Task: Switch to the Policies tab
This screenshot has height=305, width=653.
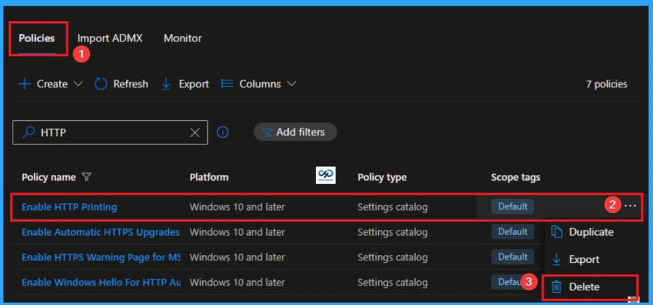Action: coord(36,38)
